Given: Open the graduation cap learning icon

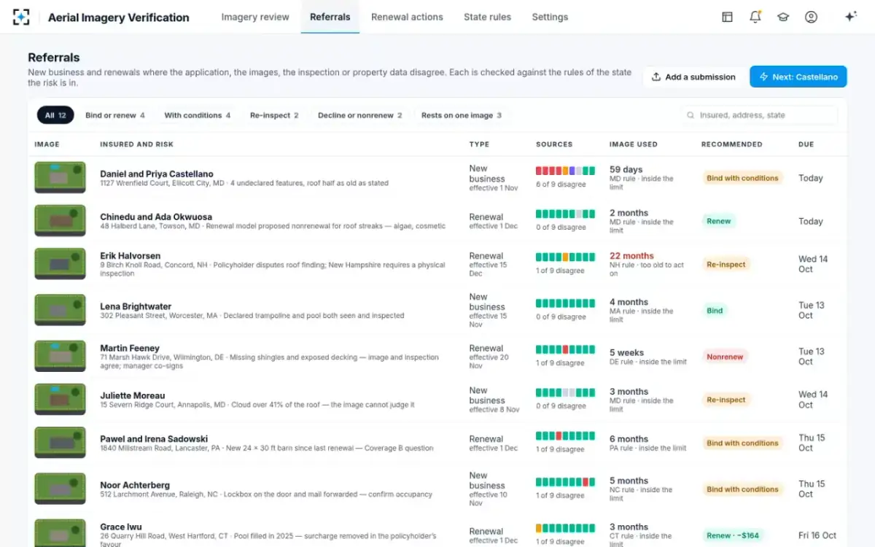Looking at the screenshot, I should [783, 17].
